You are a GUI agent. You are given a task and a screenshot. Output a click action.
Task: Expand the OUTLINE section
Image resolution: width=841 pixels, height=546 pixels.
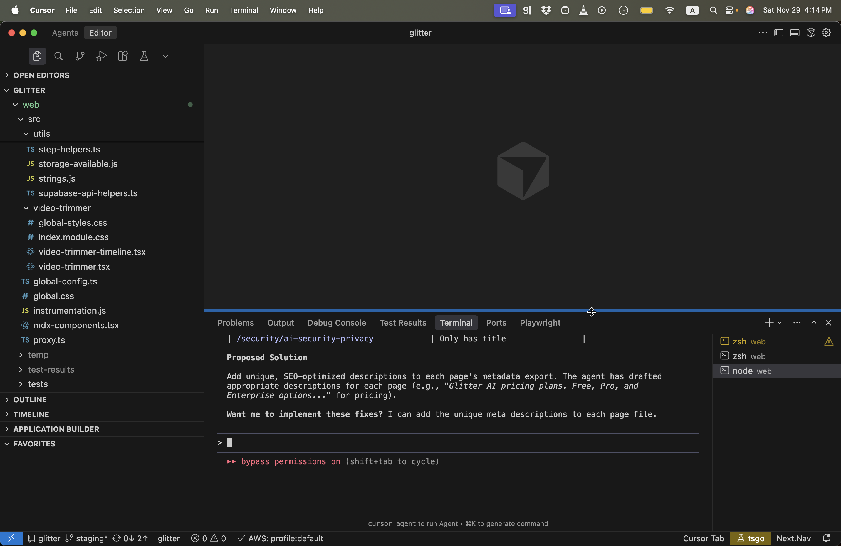[30, 399]
